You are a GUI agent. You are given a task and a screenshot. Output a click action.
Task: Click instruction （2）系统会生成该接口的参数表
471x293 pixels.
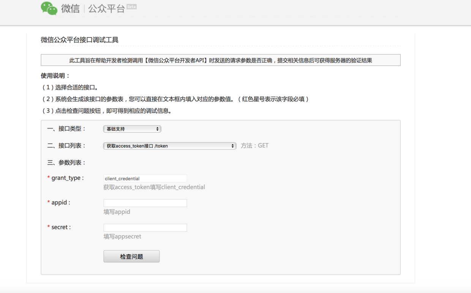coord(176,99)
